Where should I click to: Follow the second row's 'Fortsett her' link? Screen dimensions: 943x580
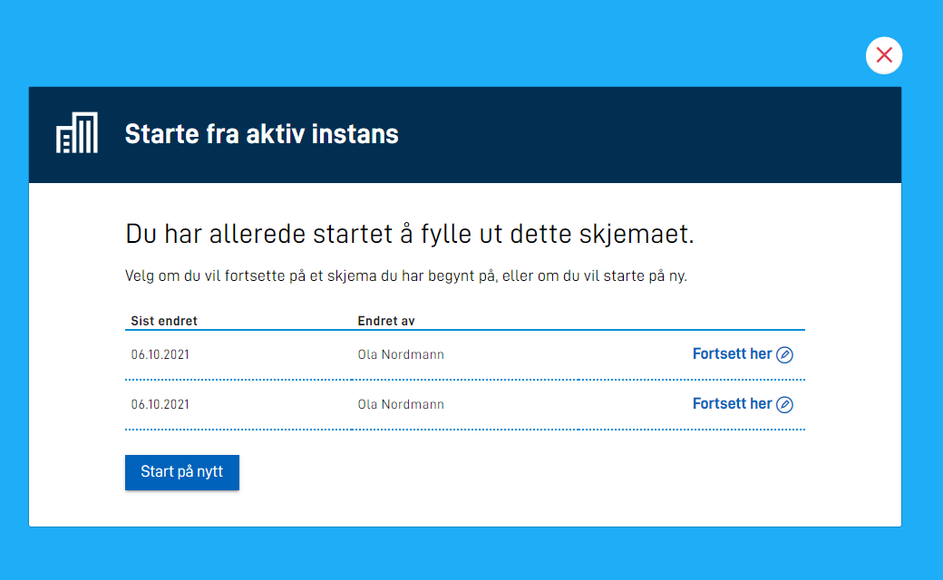click(x=732, y=403)
